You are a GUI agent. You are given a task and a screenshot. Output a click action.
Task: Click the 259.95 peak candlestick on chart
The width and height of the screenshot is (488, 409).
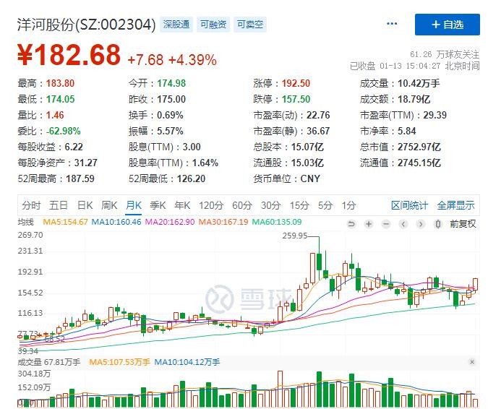[318, 260]
